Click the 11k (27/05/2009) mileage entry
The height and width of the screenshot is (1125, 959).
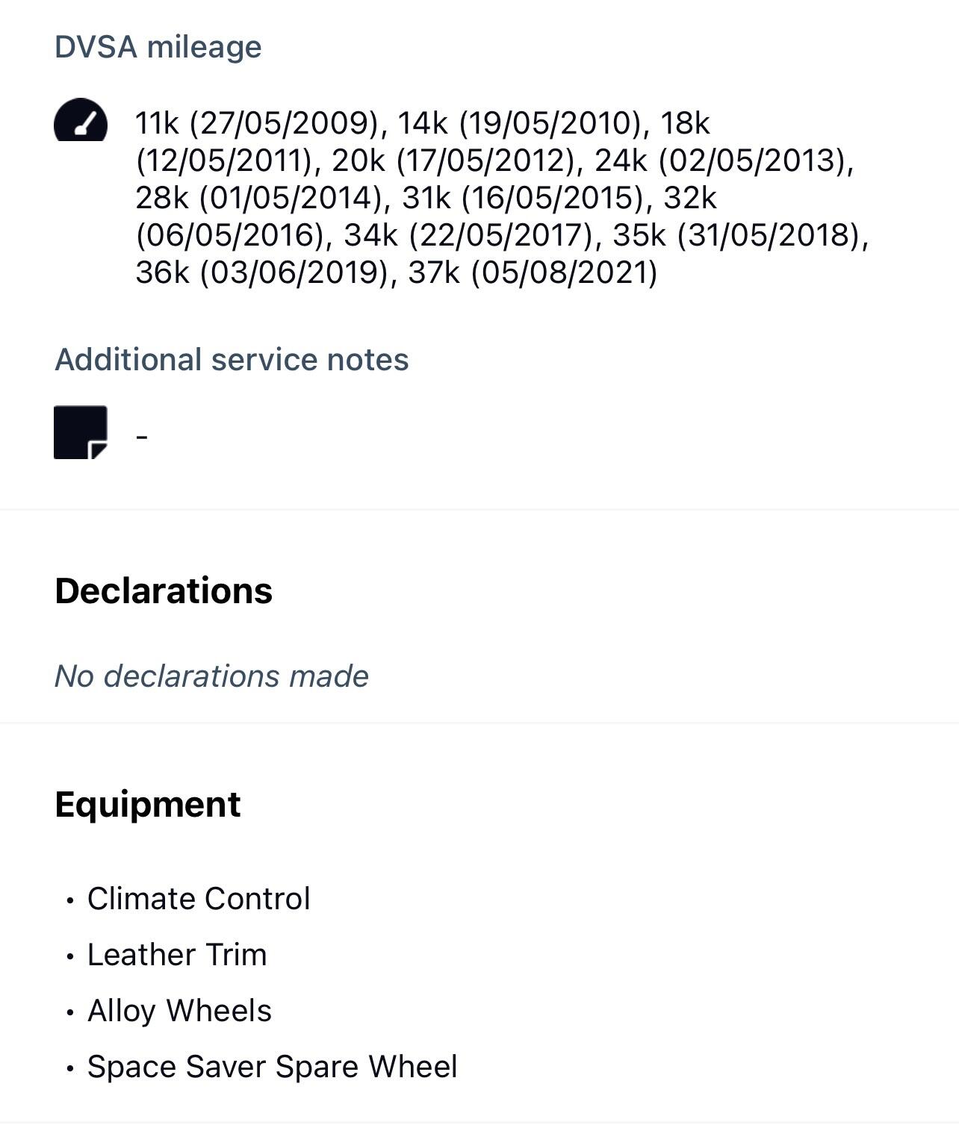[258, 123]
